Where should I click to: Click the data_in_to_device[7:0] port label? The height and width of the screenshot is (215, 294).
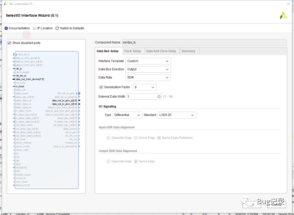65,147
